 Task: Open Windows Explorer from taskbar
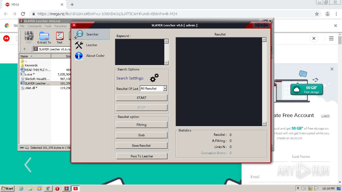pyautogui.click(x=30, y=189)
